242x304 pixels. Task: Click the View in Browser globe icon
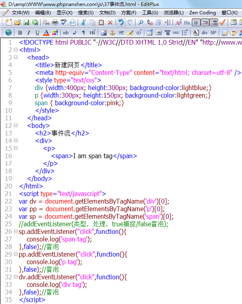tap(8, 33)
